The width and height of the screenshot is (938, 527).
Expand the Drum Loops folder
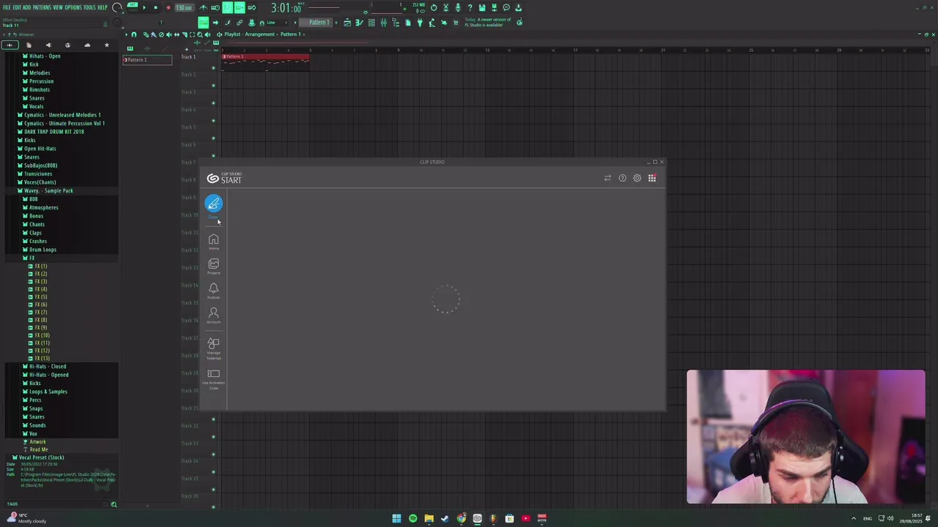coord(40,250)
